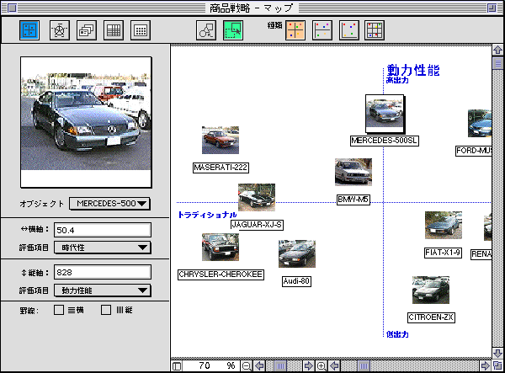This screenshot has height=373, width=505.
Task: Click the 低出力 axis label
Action: point(397,334)
